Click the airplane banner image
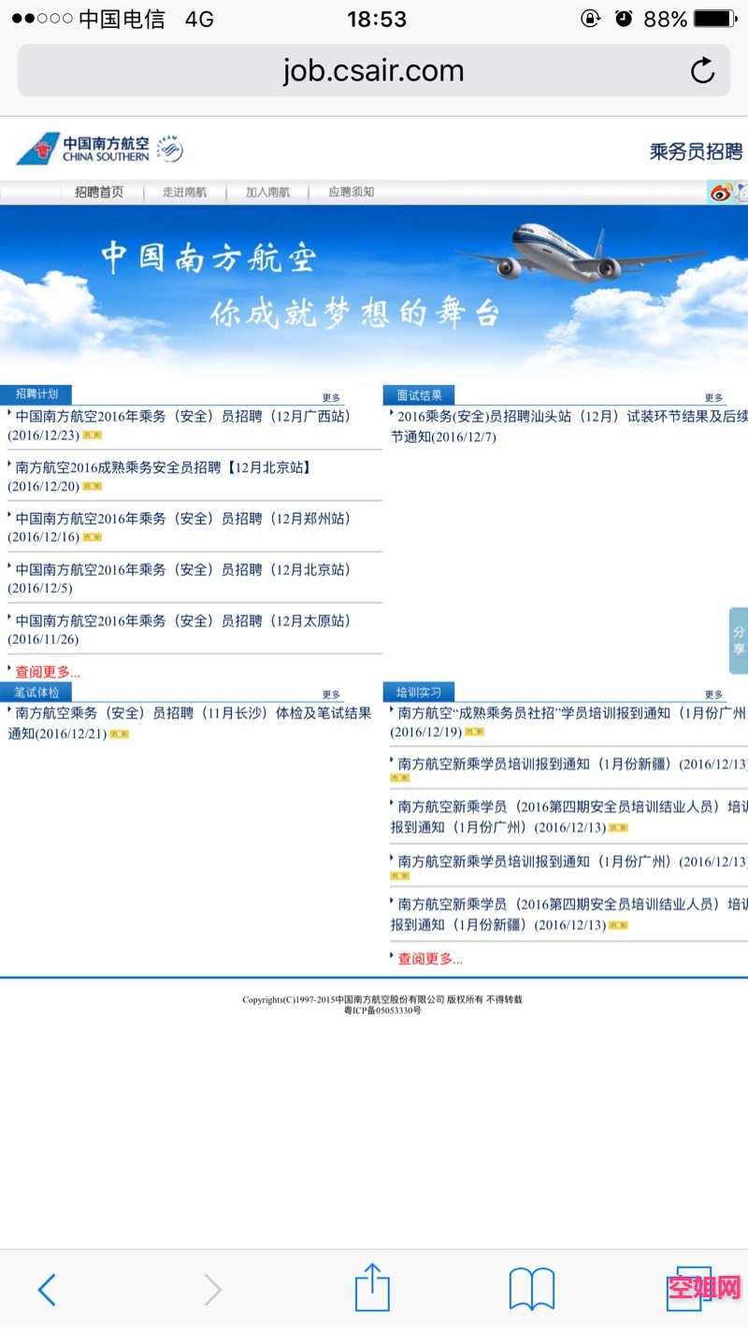Viewport: 748px width, 1330px height. coord(374,290)
